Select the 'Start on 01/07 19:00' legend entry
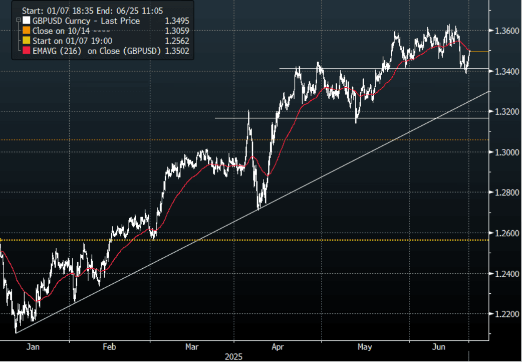The width and height of the screenshot is (522, 362). (x=72, y=41)
